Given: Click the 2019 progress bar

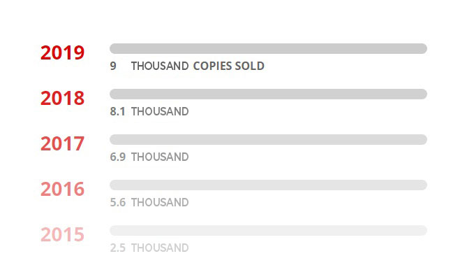Looking at the screenshot, I should click(x=268, y=48).
